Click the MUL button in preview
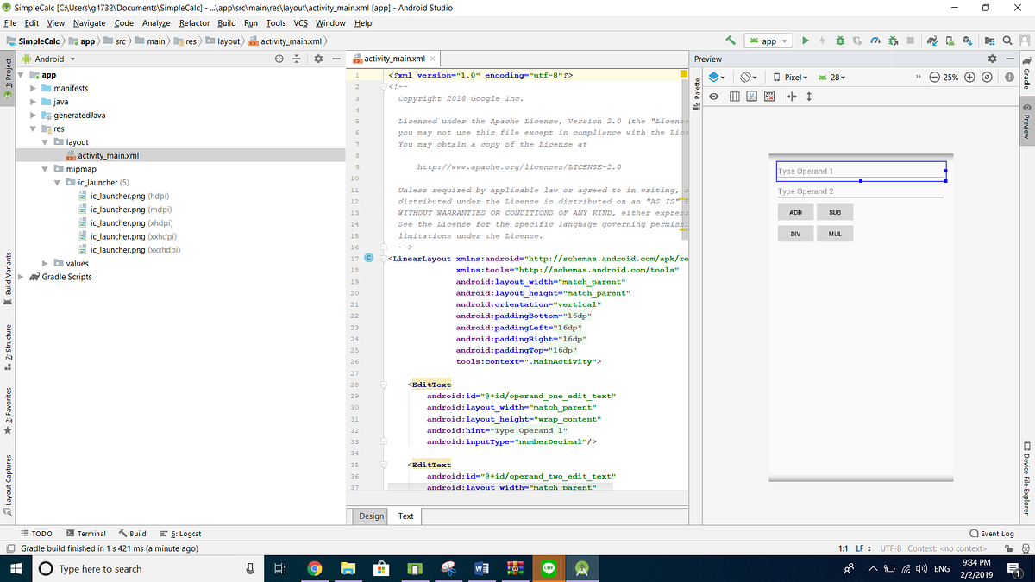The width and height of the screenshot is (1035, 582). 835,234
